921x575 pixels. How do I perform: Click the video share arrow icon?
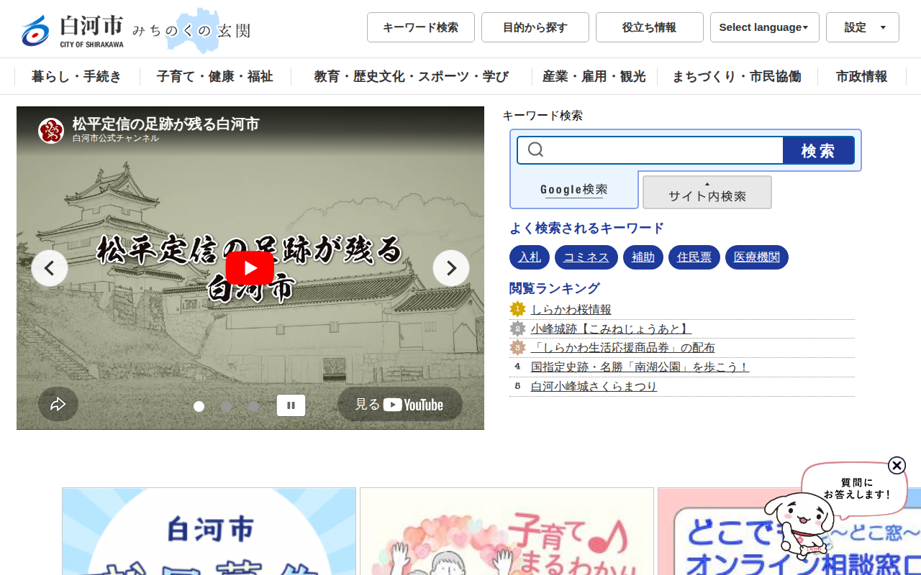(58, 405)
